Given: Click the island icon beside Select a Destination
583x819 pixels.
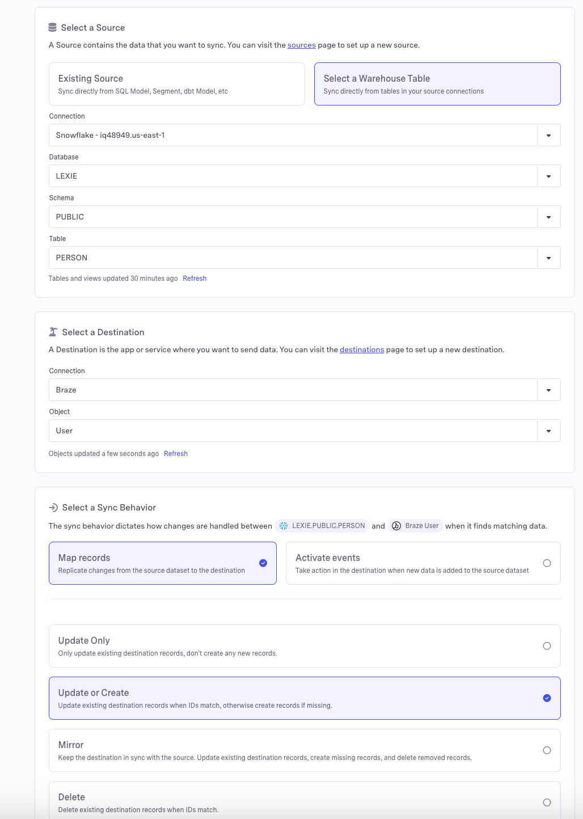Looking at the screenshot, I should click(x=53, y=332).
